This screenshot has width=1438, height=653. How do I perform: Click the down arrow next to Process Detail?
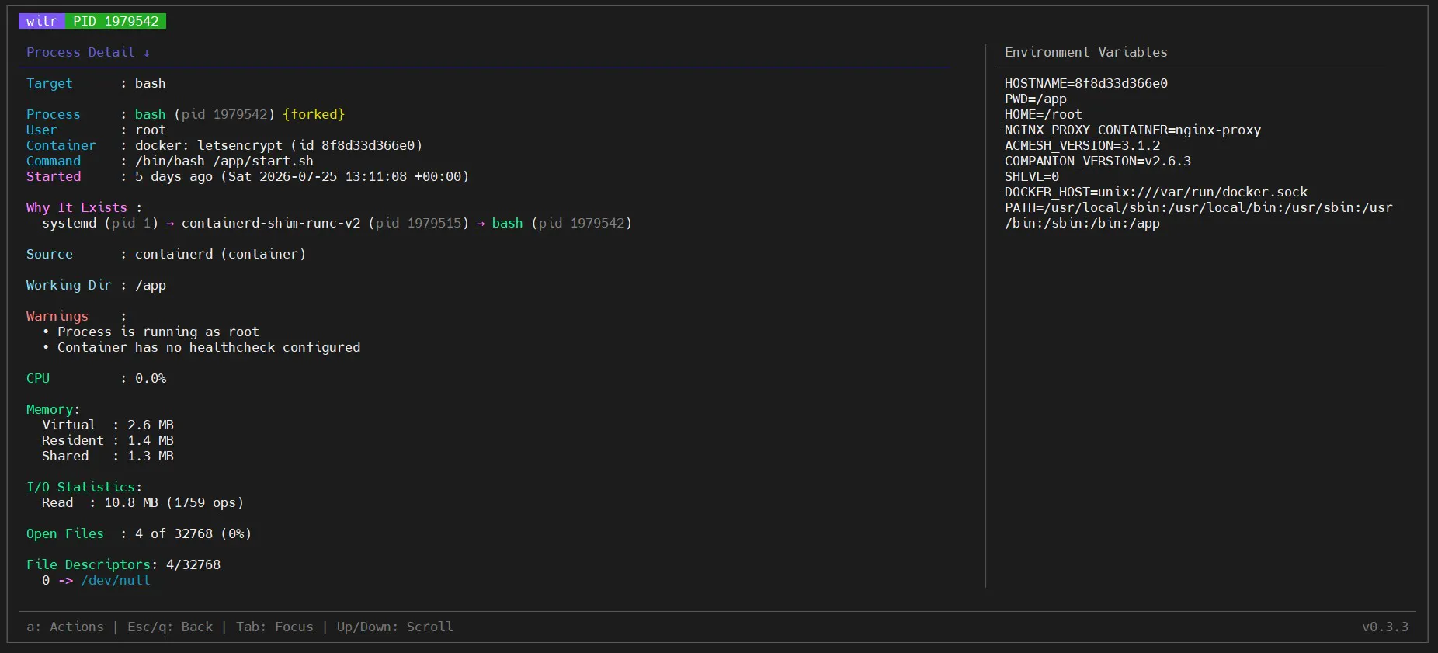pos(146,52)
